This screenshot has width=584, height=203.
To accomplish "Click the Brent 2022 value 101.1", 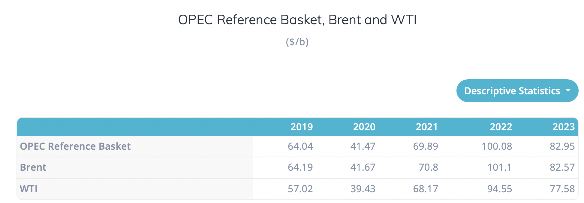I will 499,167.
